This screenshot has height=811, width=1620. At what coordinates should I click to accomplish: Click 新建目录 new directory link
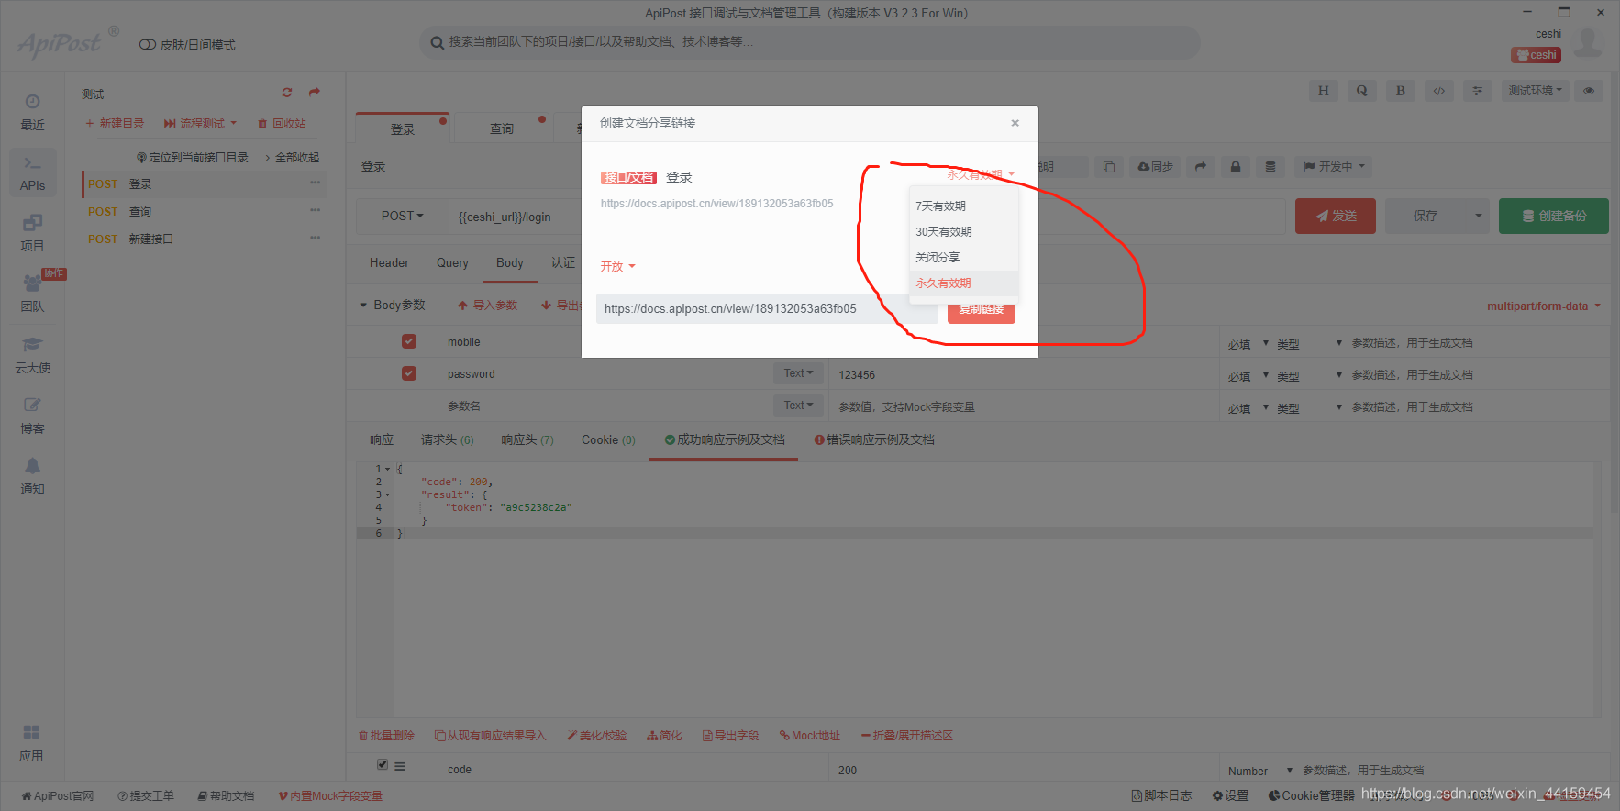click(x=115, y=124)
